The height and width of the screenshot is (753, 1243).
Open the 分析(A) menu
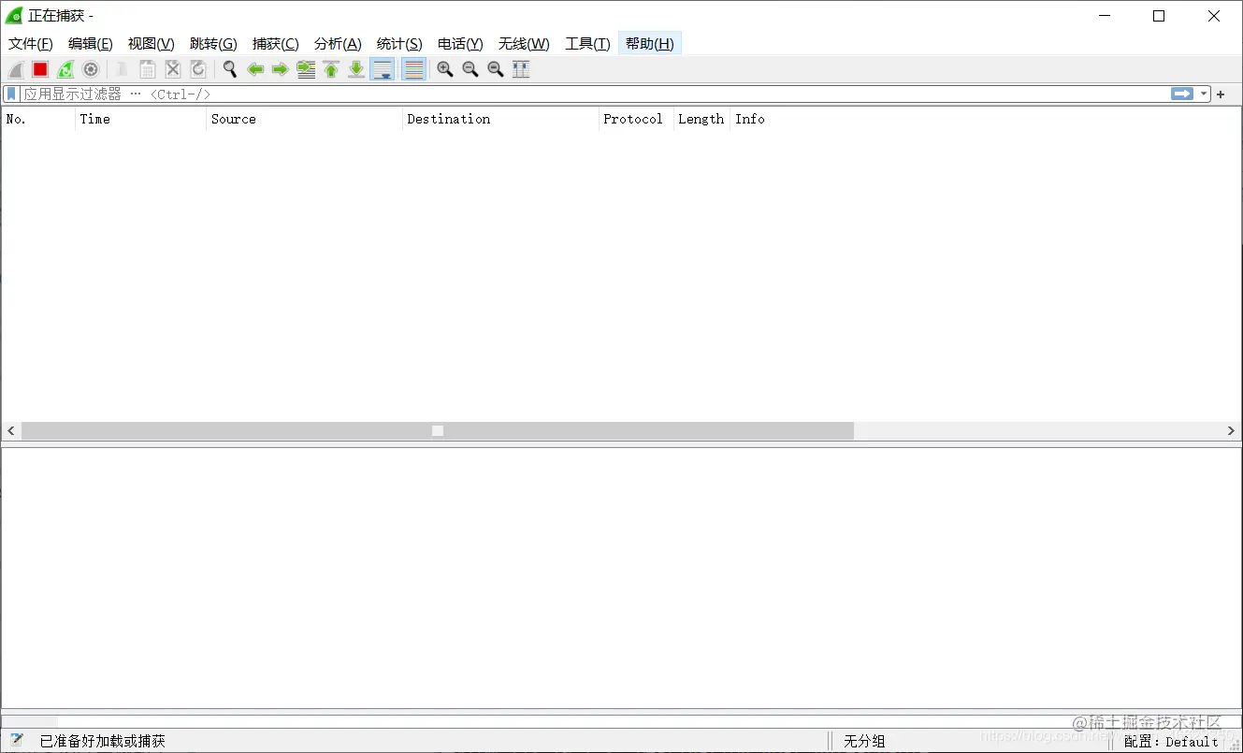coord(338,43)
